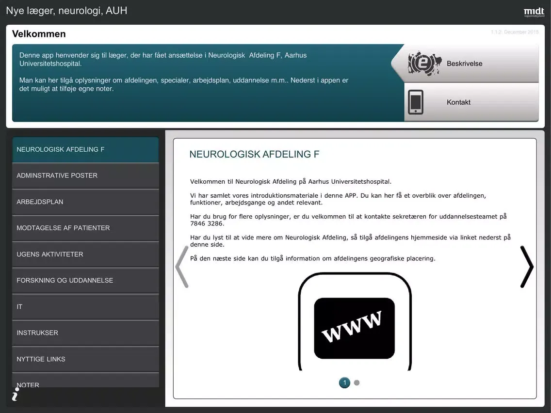Click the smartphone icon beside Kontakt
The image size is (551, 413).
click(x=415, y=102)
